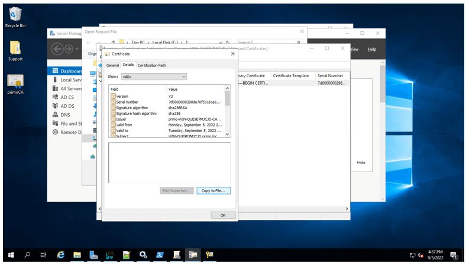This screenshot has width=469, height=267.
Task: Click the Serial Number column header
Action: (x=330, y=76)
